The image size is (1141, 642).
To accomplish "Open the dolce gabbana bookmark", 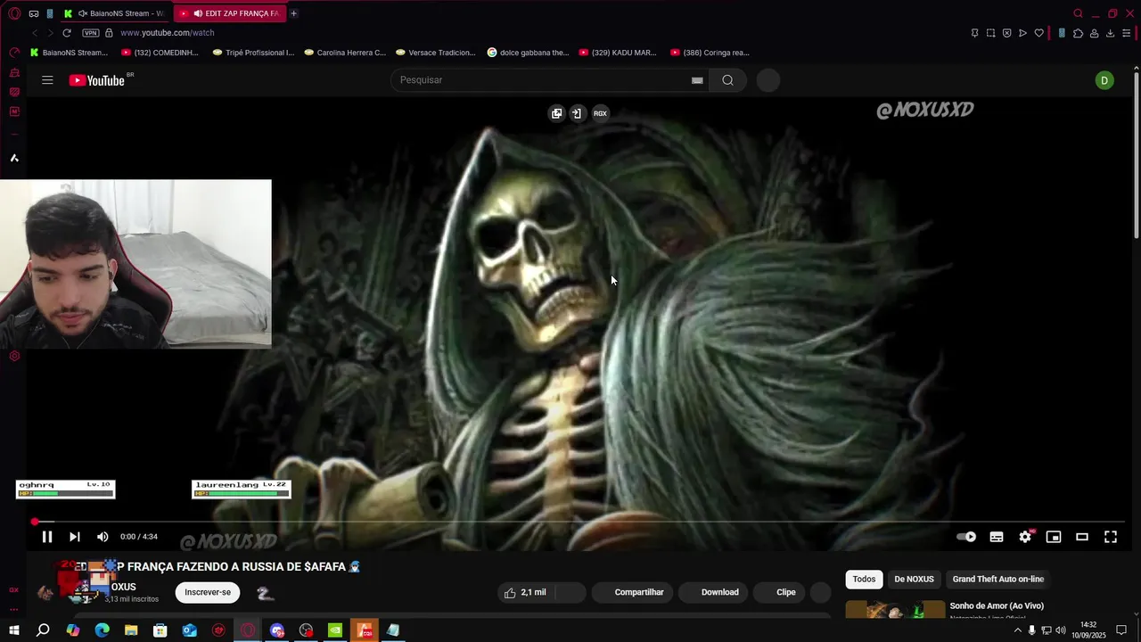I will click(528, 53).
